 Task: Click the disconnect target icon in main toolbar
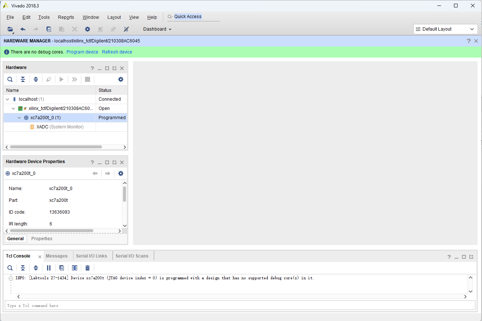pyautogui.click(x=126, y=29)
